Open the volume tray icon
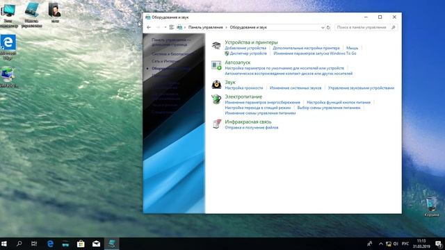 (x=396, y=244)
